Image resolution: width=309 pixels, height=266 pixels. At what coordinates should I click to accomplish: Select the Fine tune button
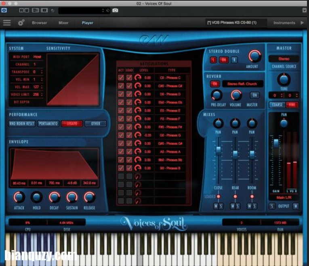tap(292, 105)
